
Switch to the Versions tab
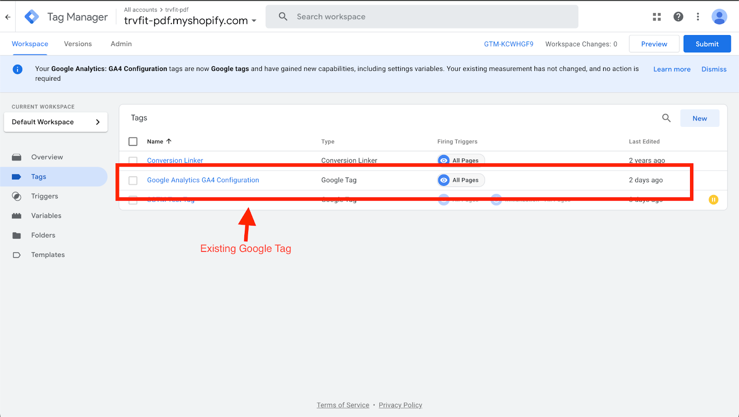(78, 44)
